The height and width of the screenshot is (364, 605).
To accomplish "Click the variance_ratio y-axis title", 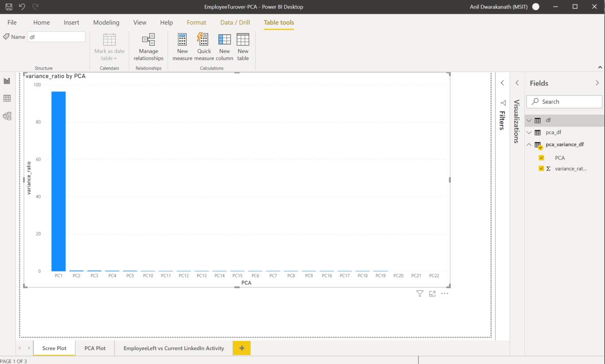I will click(29, 178).
